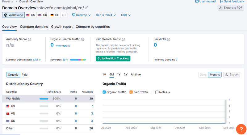The height and width of the screenshot is (135, 247).
Task: Click the 8.1M Semrush Domain Rank link
Action: point(35,60)
